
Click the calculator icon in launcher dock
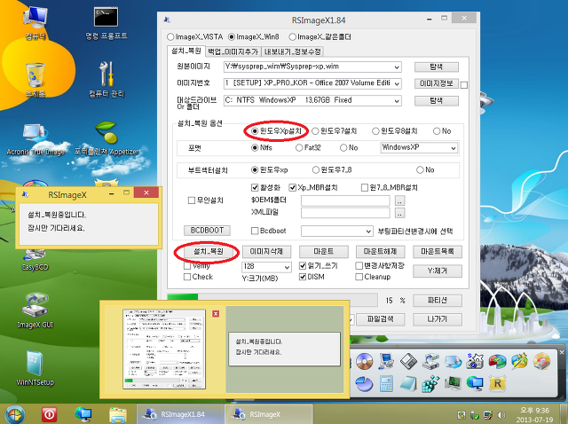click(x=386, y=383)
